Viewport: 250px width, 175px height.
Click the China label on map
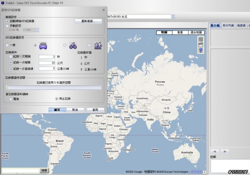(166, 112)
